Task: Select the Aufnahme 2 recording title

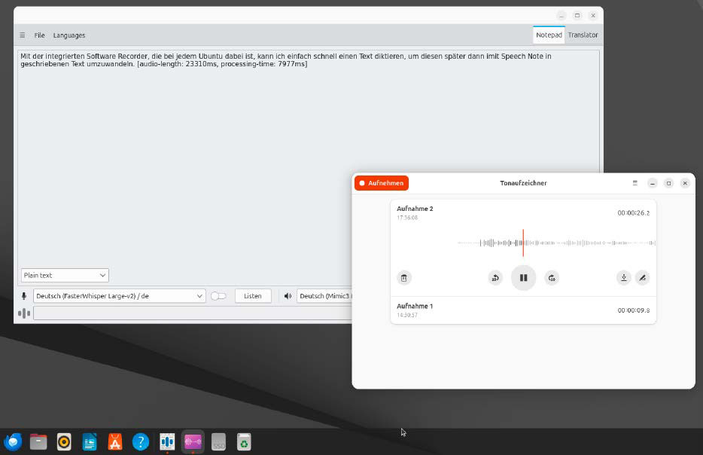Action: 415,209
